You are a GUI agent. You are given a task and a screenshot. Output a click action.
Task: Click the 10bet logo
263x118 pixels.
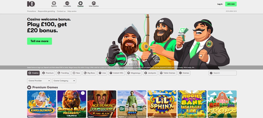tap(31, 4)
